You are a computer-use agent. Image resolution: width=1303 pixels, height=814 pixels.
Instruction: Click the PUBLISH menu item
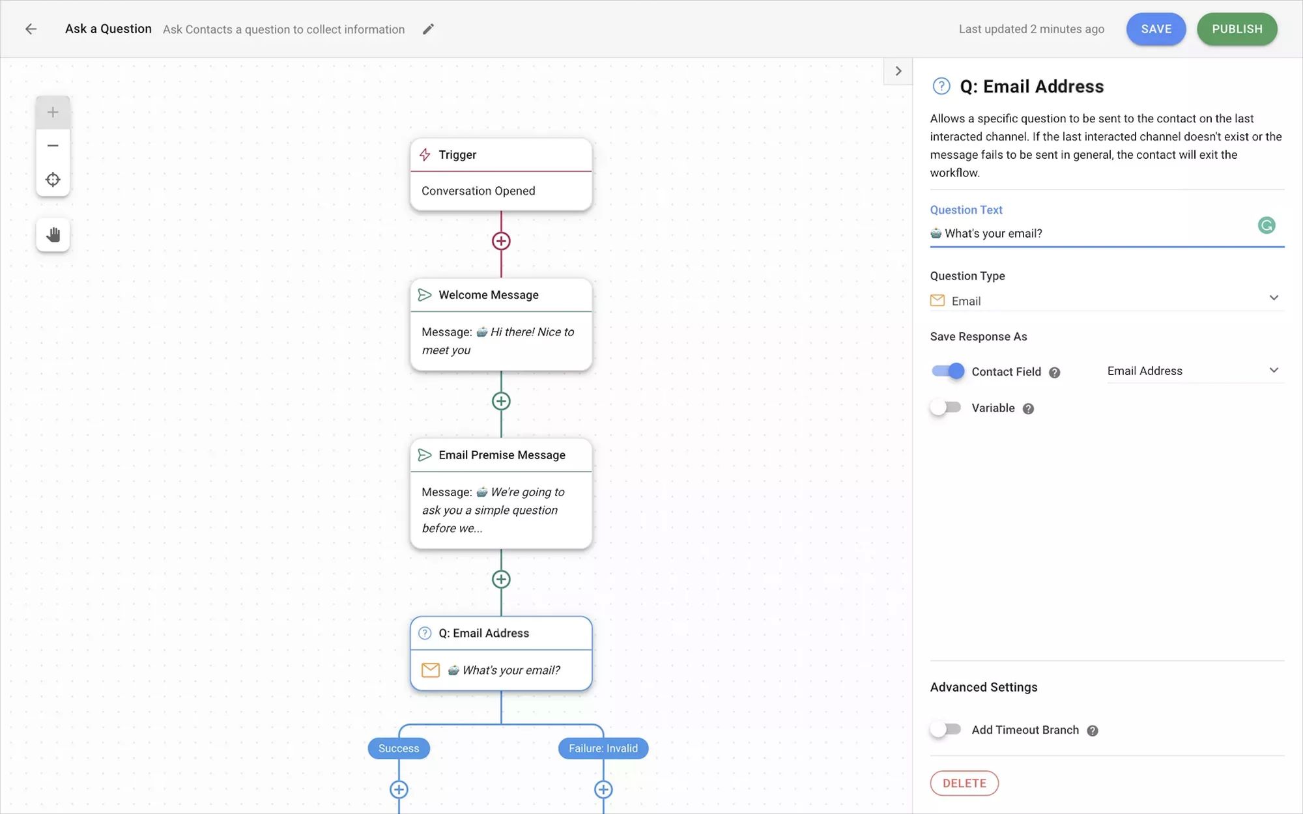[x=1237, y=29]
